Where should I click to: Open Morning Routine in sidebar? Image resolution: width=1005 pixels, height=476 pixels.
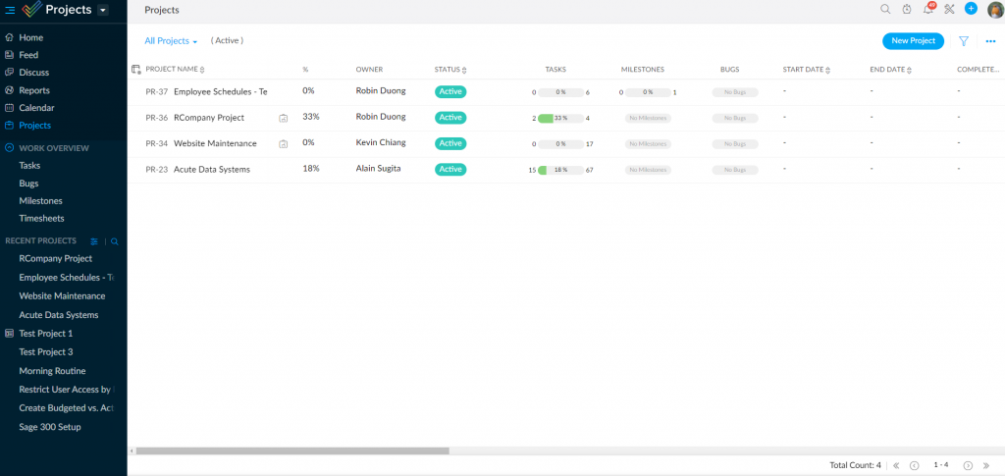tap(52, 371)
